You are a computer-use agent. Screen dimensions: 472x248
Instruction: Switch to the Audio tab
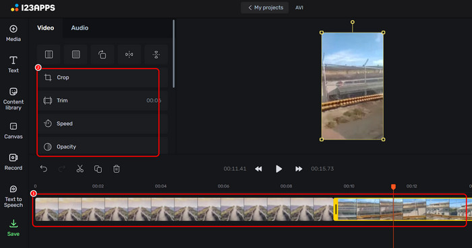[x=80, y=28]
